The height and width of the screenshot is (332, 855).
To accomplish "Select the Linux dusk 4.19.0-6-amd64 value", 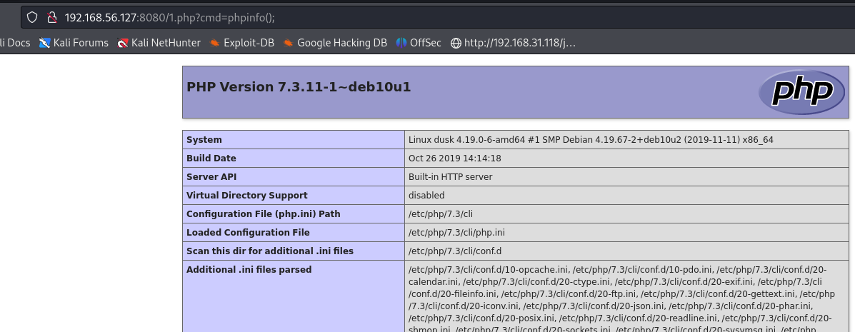I will (x=591, y=139).
